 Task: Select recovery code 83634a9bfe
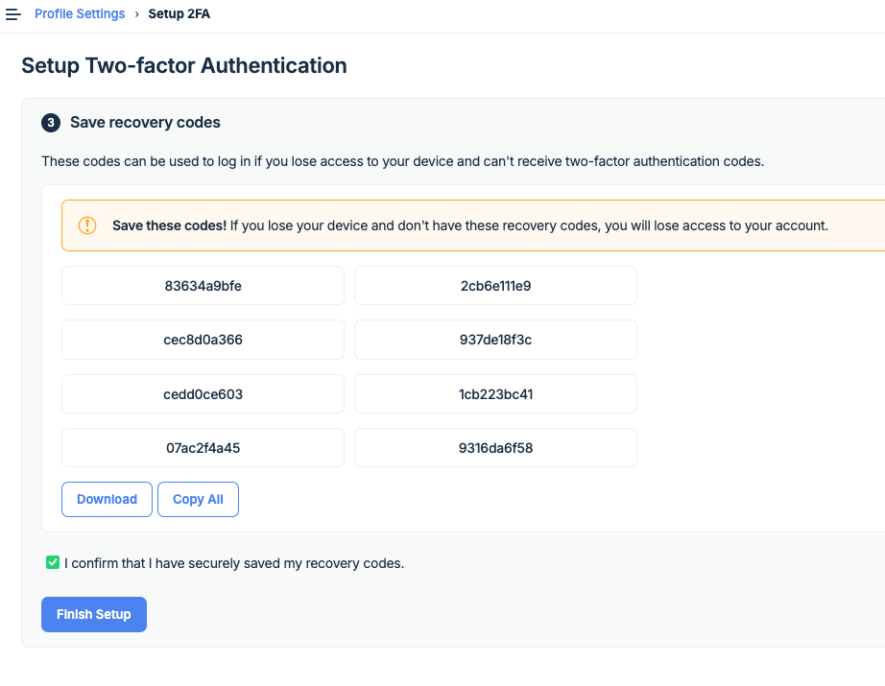pos(203,286)
